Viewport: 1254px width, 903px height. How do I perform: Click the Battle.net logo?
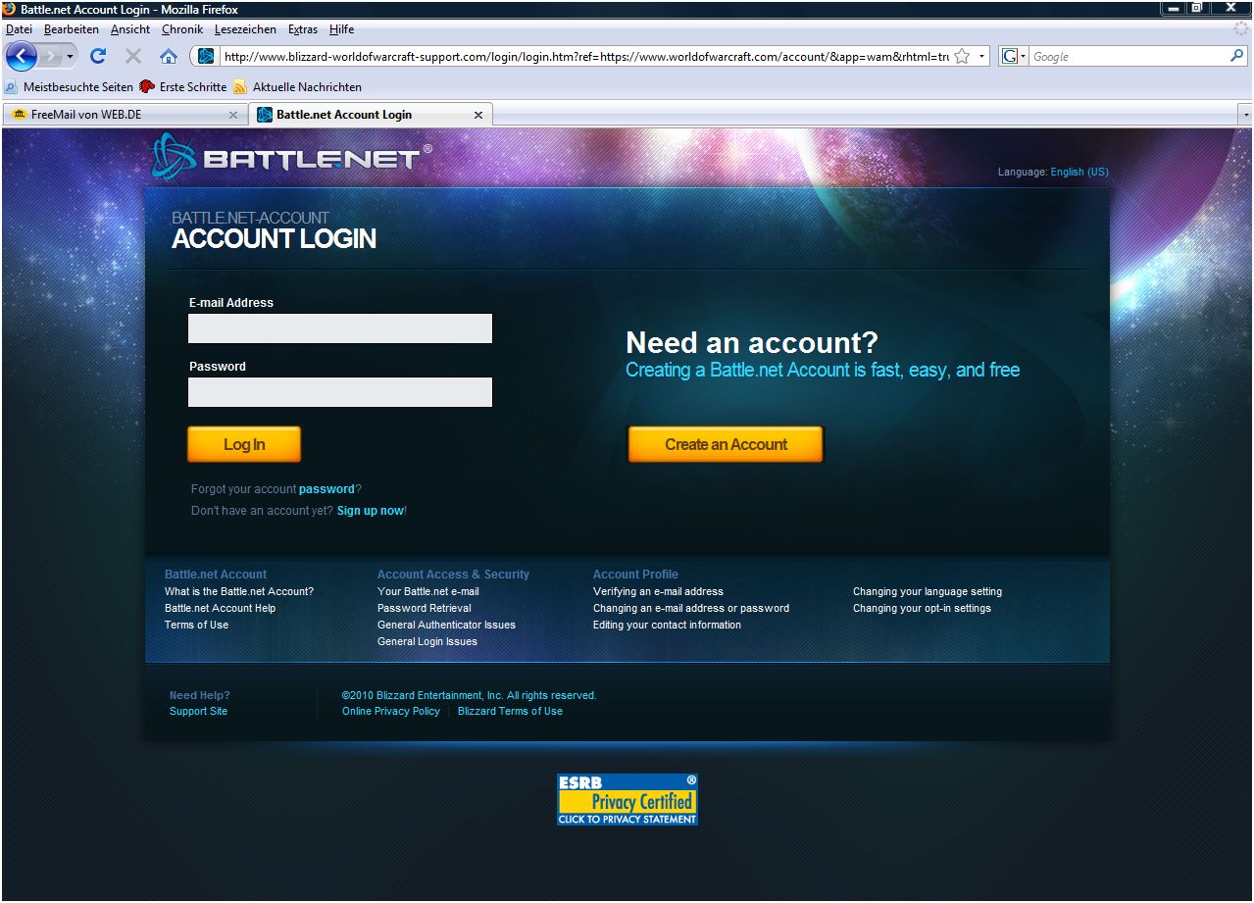(x=292, y=157)
